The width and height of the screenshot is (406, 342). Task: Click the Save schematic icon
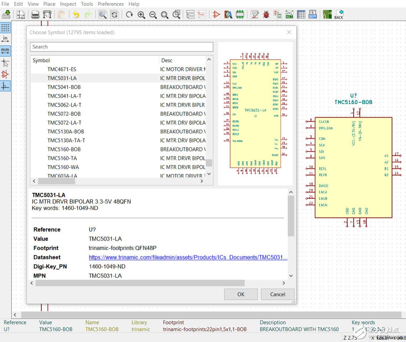6,15
